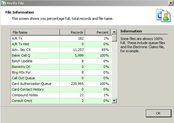Select the Blng Mtx Pyr row
The image size is (174, 123).
tap(61, 72)
